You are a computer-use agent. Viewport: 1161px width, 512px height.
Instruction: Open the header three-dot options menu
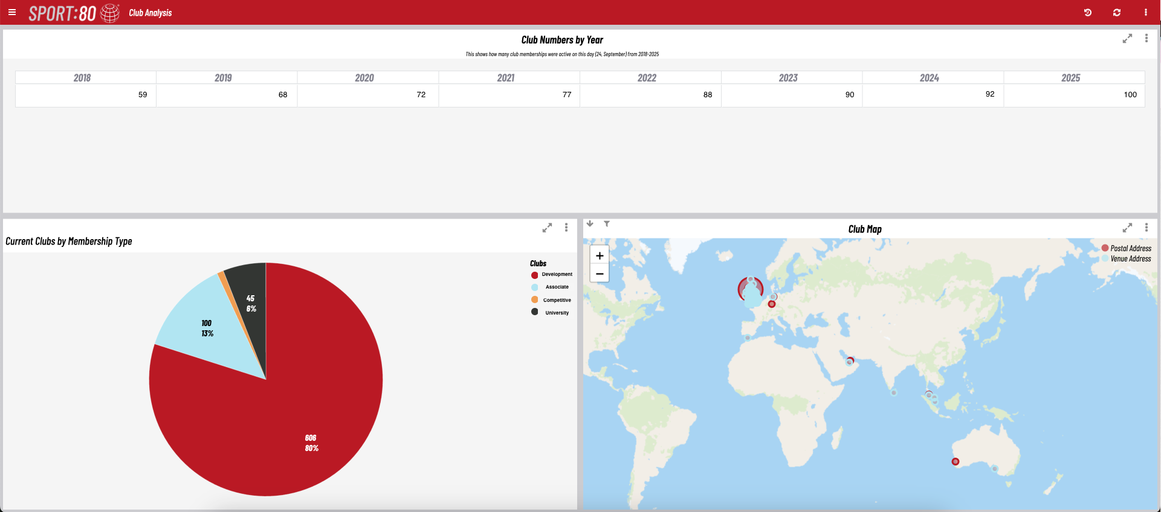1146,12
